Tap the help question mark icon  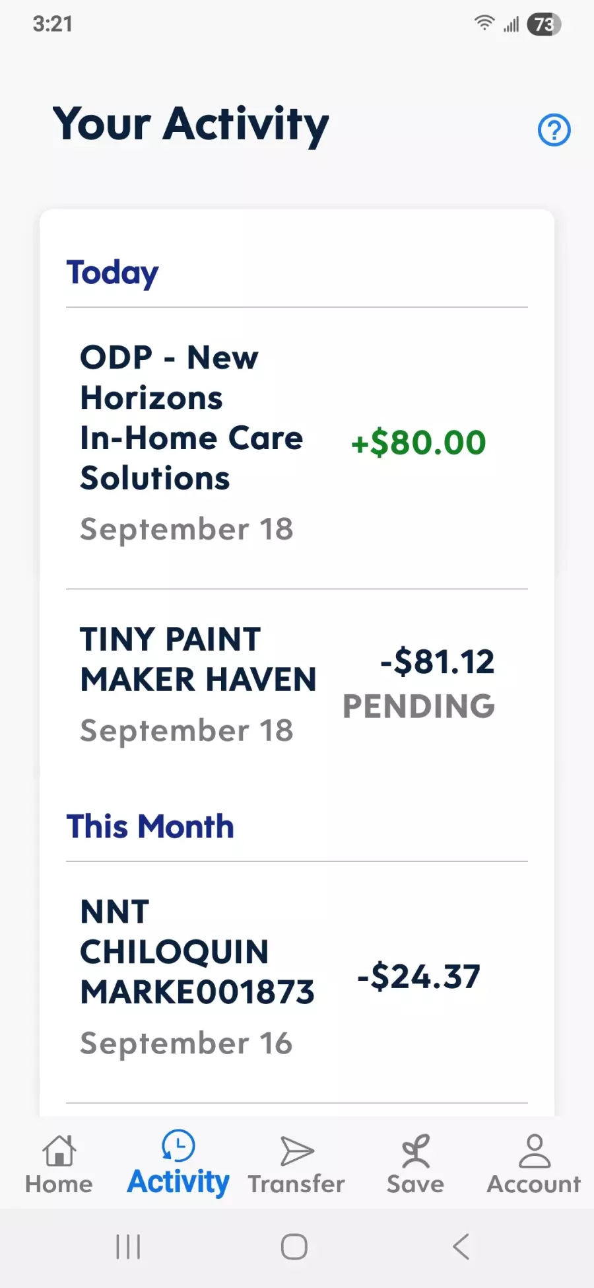pos(554,130)
